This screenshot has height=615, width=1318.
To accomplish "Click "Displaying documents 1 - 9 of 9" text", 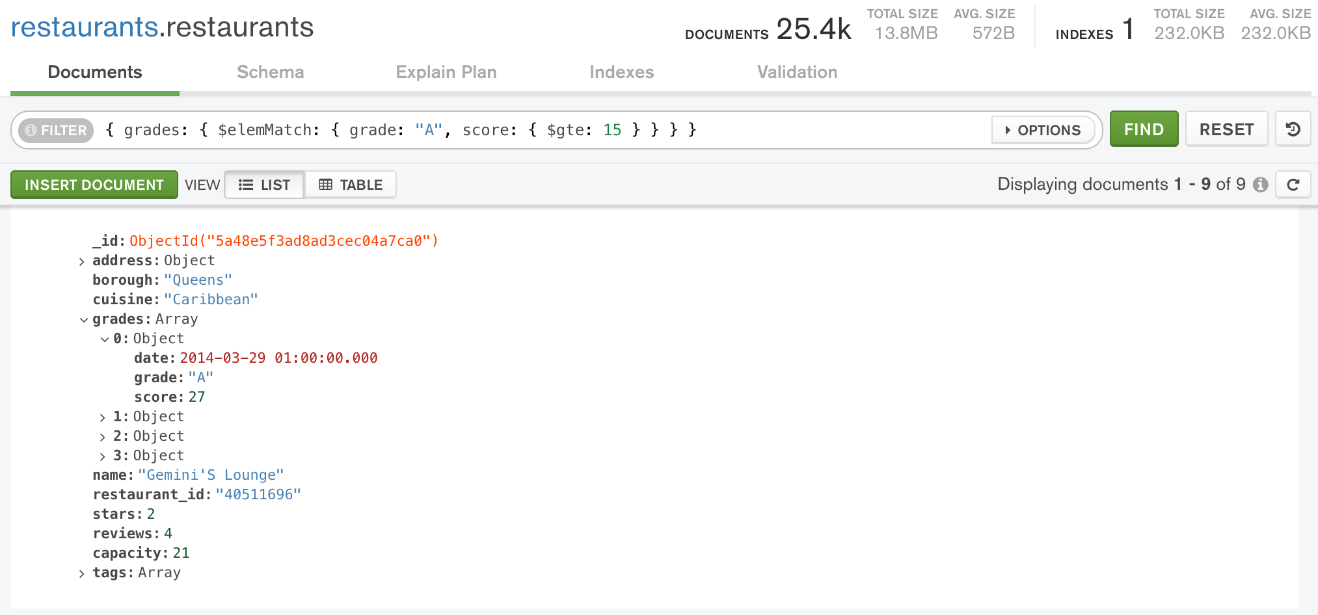I will (1122, 185).
